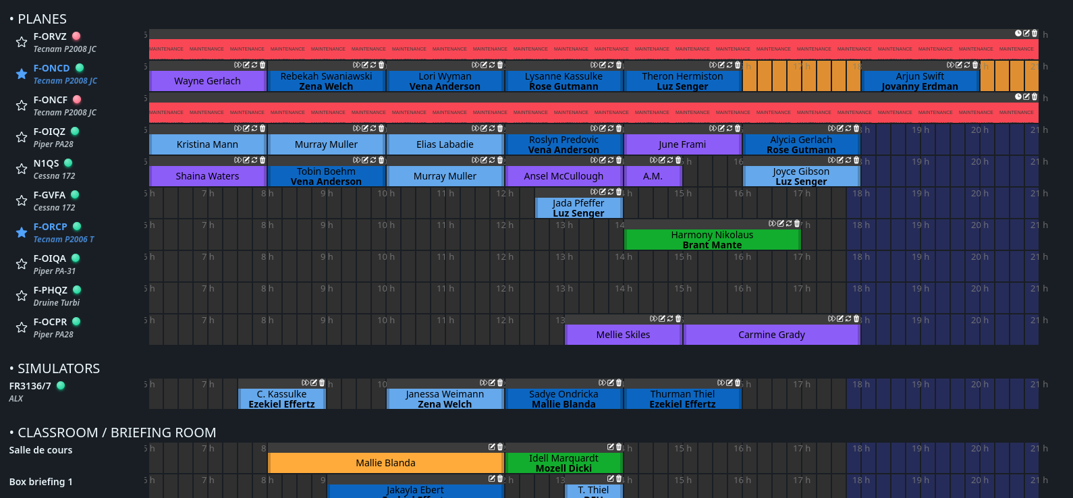Edit the Kristina Mann booking
1073x498 pixels.
click(246, 128)
